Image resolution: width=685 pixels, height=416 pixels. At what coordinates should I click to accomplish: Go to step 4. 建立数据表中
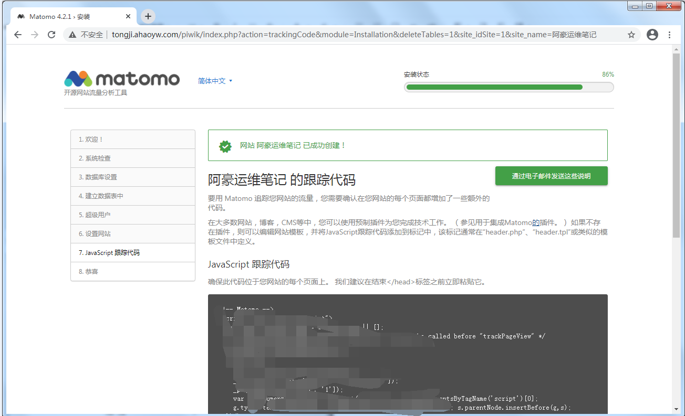(x=133, y=196)
